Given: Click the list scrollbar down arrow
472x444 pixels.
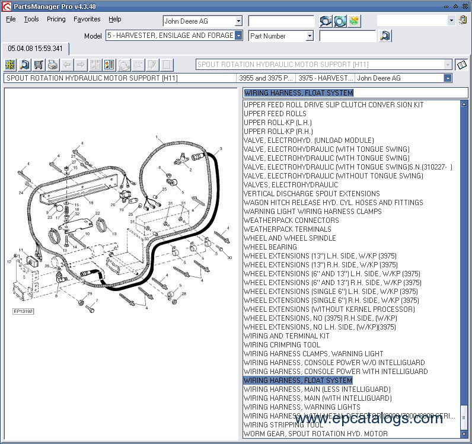Looking at the screenshot, I should pos(464,434).
